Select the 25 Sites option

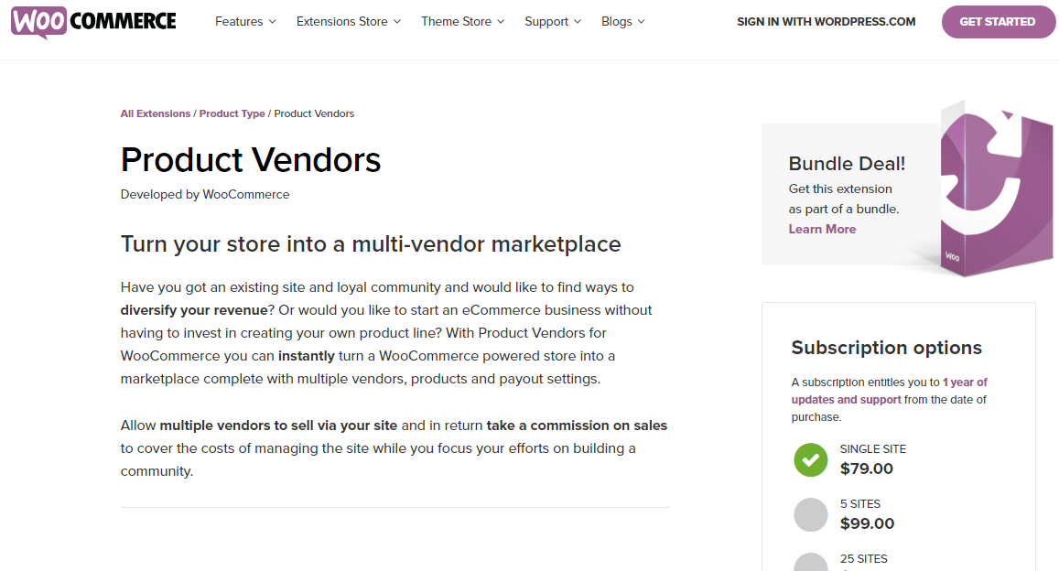[x=810, y=562]
